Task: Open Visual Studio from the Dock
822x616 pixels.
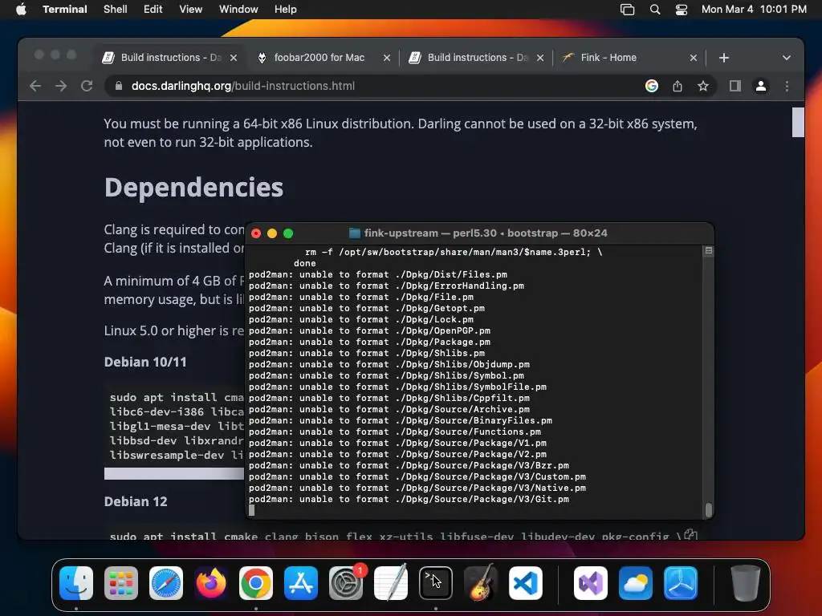Action: 591,583
